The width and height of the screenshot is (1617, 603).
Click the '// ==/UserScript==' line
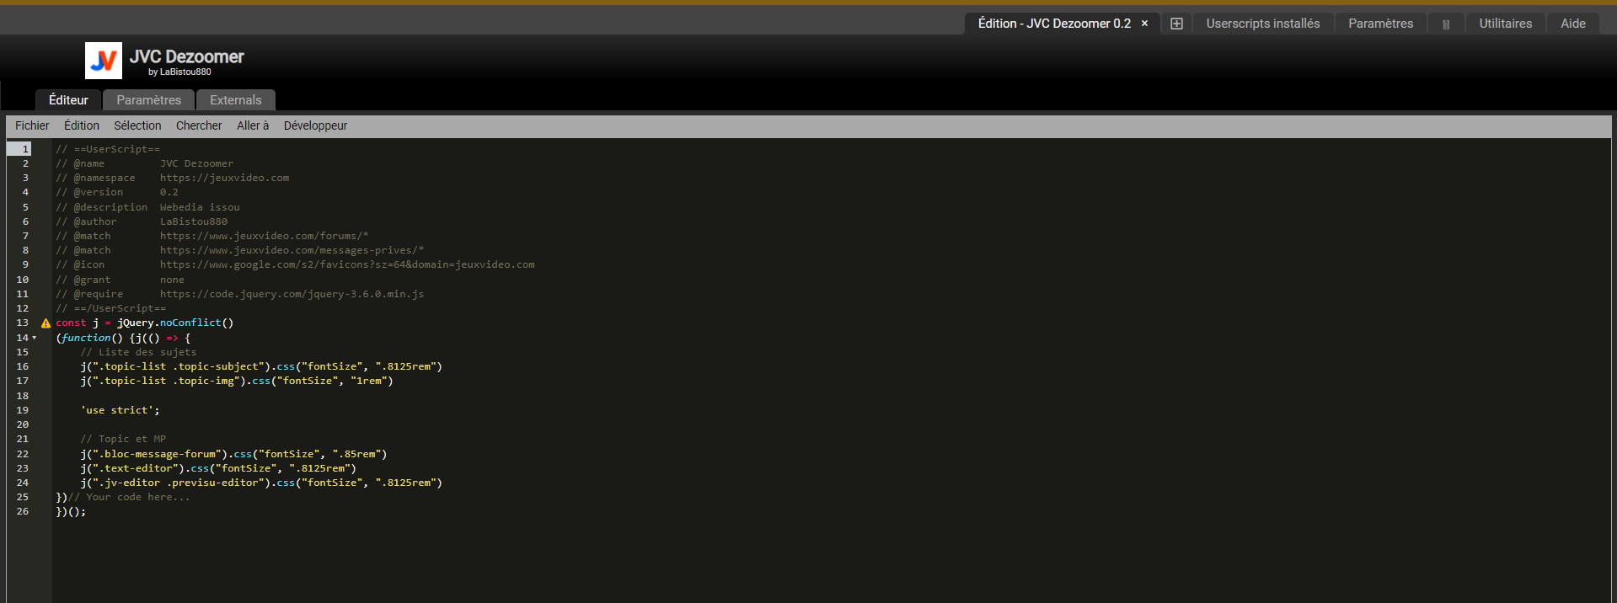(111, 309)
